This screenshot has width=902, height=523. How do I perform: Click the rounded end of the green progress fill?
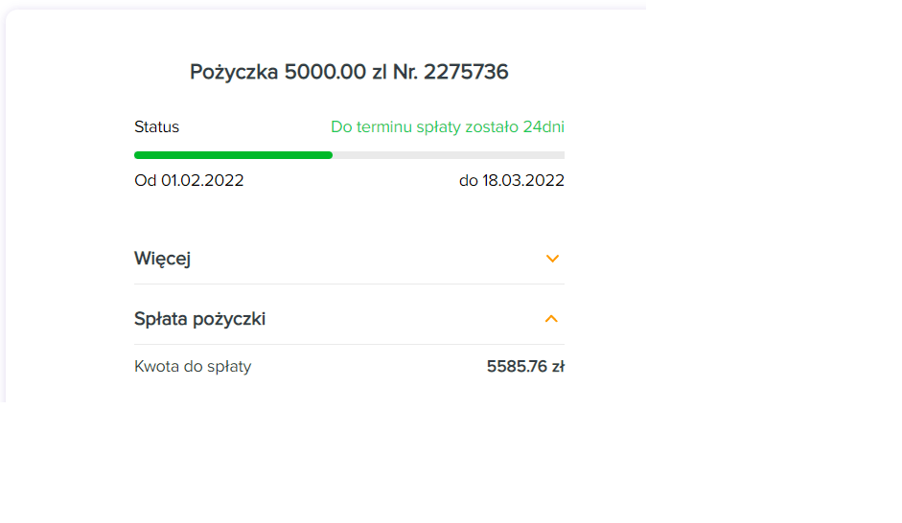[329, 155]
